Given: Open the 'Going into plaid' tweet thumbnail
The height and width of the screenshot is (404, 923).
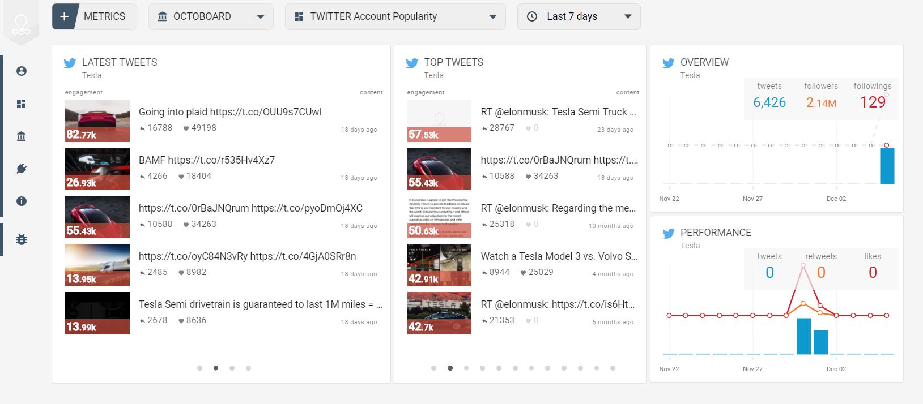Looking at the screenshot, I should [97, 121].
